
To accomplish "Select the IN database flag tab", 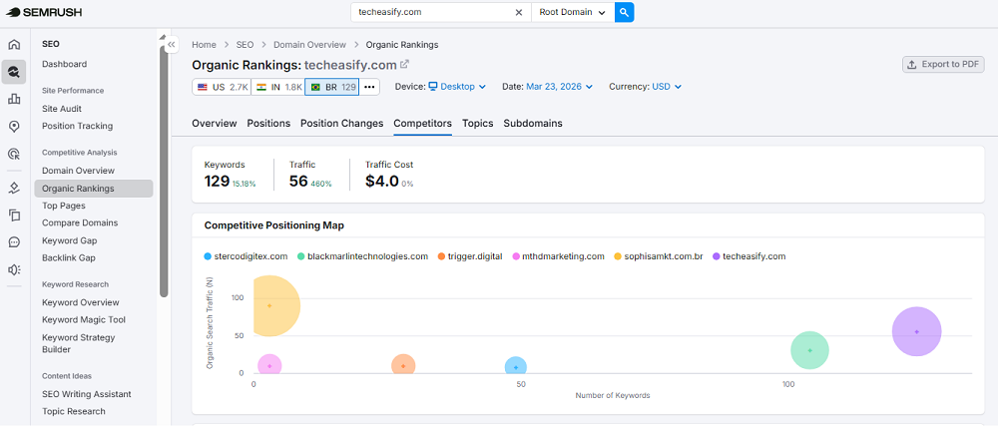I will coord(277,87).
